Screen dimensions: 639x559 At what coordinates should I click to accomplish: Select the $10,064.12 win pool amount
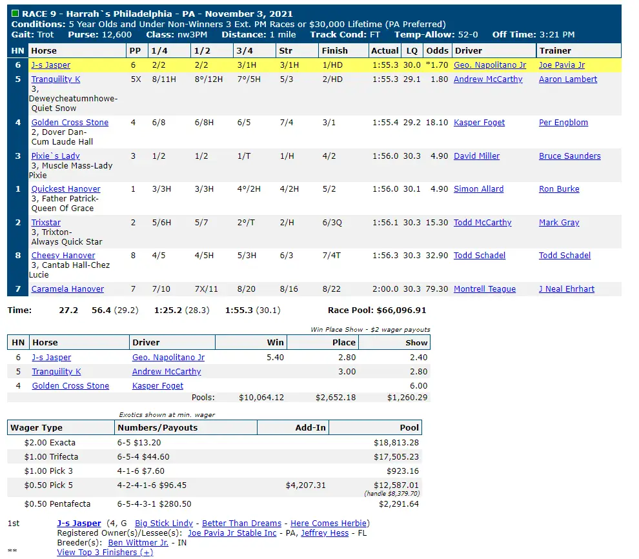click(x=261, y=397)
